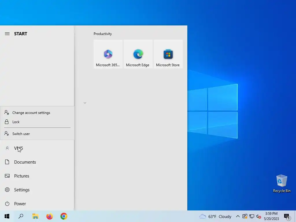This screenshot has height=222, width=296.
Task: Click the VM5 user account entry
Action: pyautogui.click(x=37, y=148)
